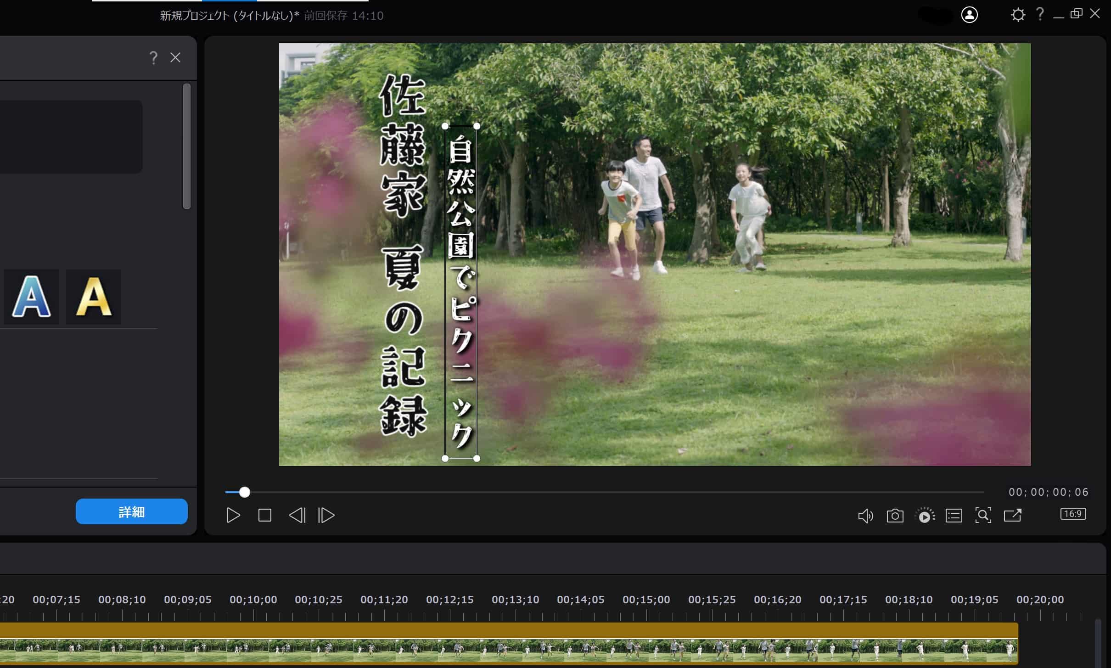This screenshot has height=668, width=1111.
Task: Click the blue 詳細 button
Action: pyautogui.click(x=131, y=511)
